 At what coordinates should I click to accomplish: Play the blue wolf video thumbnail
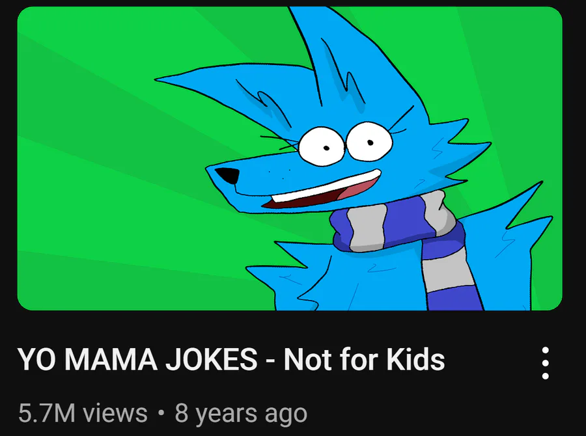coord(290,158)
